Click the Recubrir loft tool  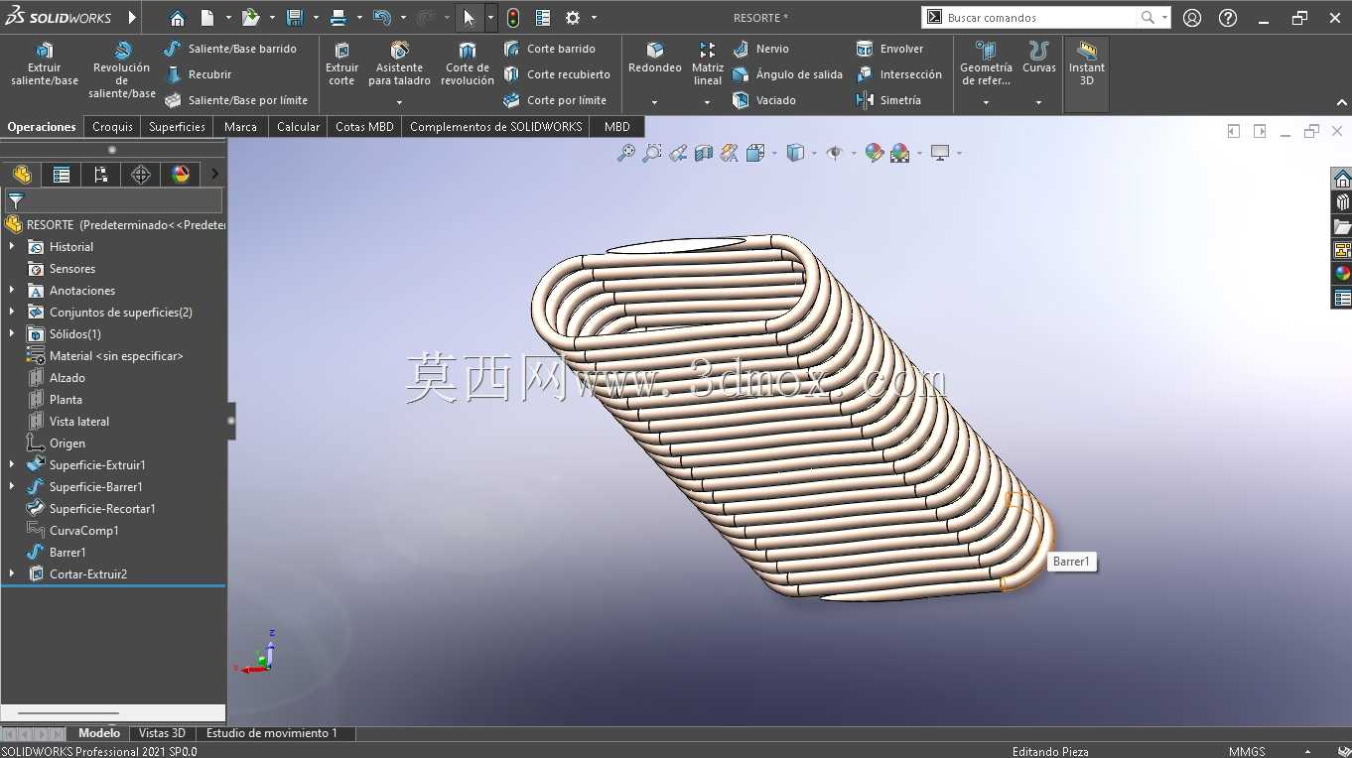[199, 74]
